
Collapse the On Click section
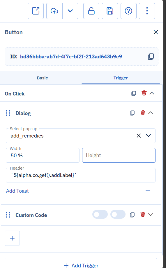click(x=152, y=93)
